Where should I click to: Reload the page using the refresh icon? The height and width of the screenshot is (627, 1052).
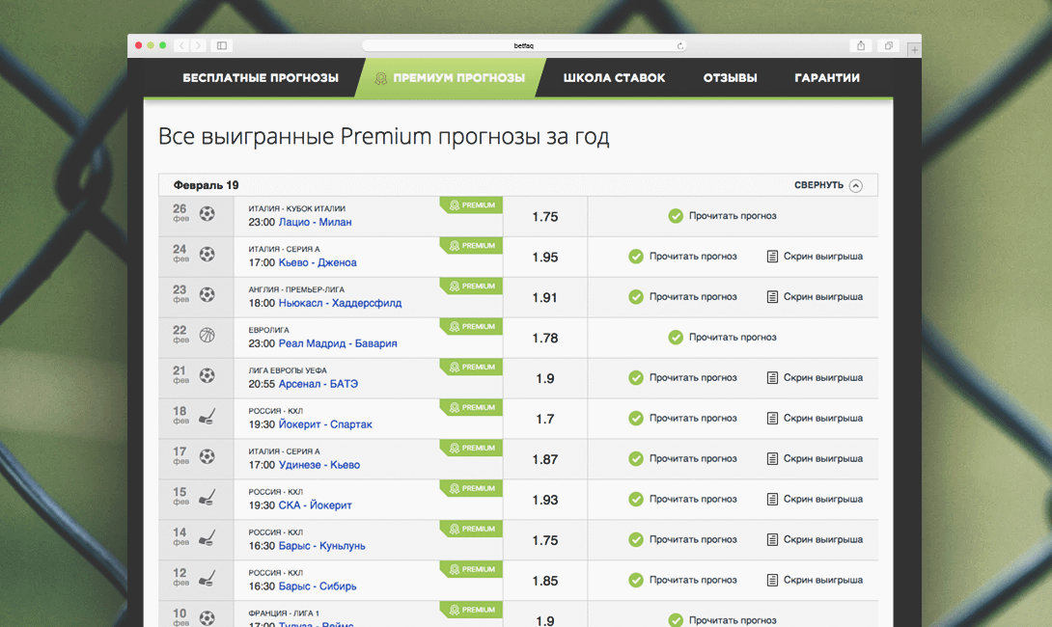tap(679, 46)
